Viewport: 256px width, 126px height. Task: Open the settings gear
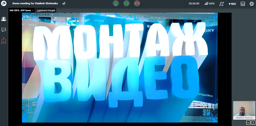click(252, 4)
